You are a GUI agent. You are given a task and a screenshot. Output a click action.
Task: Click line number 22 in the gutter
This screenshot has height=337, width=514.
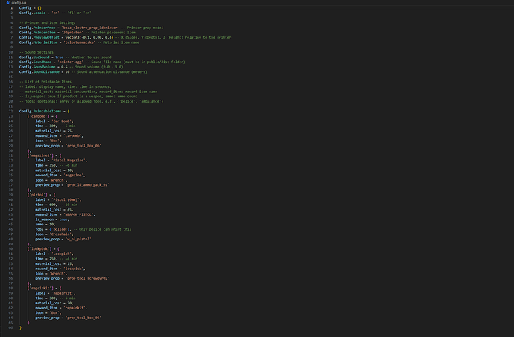point(11,112)
